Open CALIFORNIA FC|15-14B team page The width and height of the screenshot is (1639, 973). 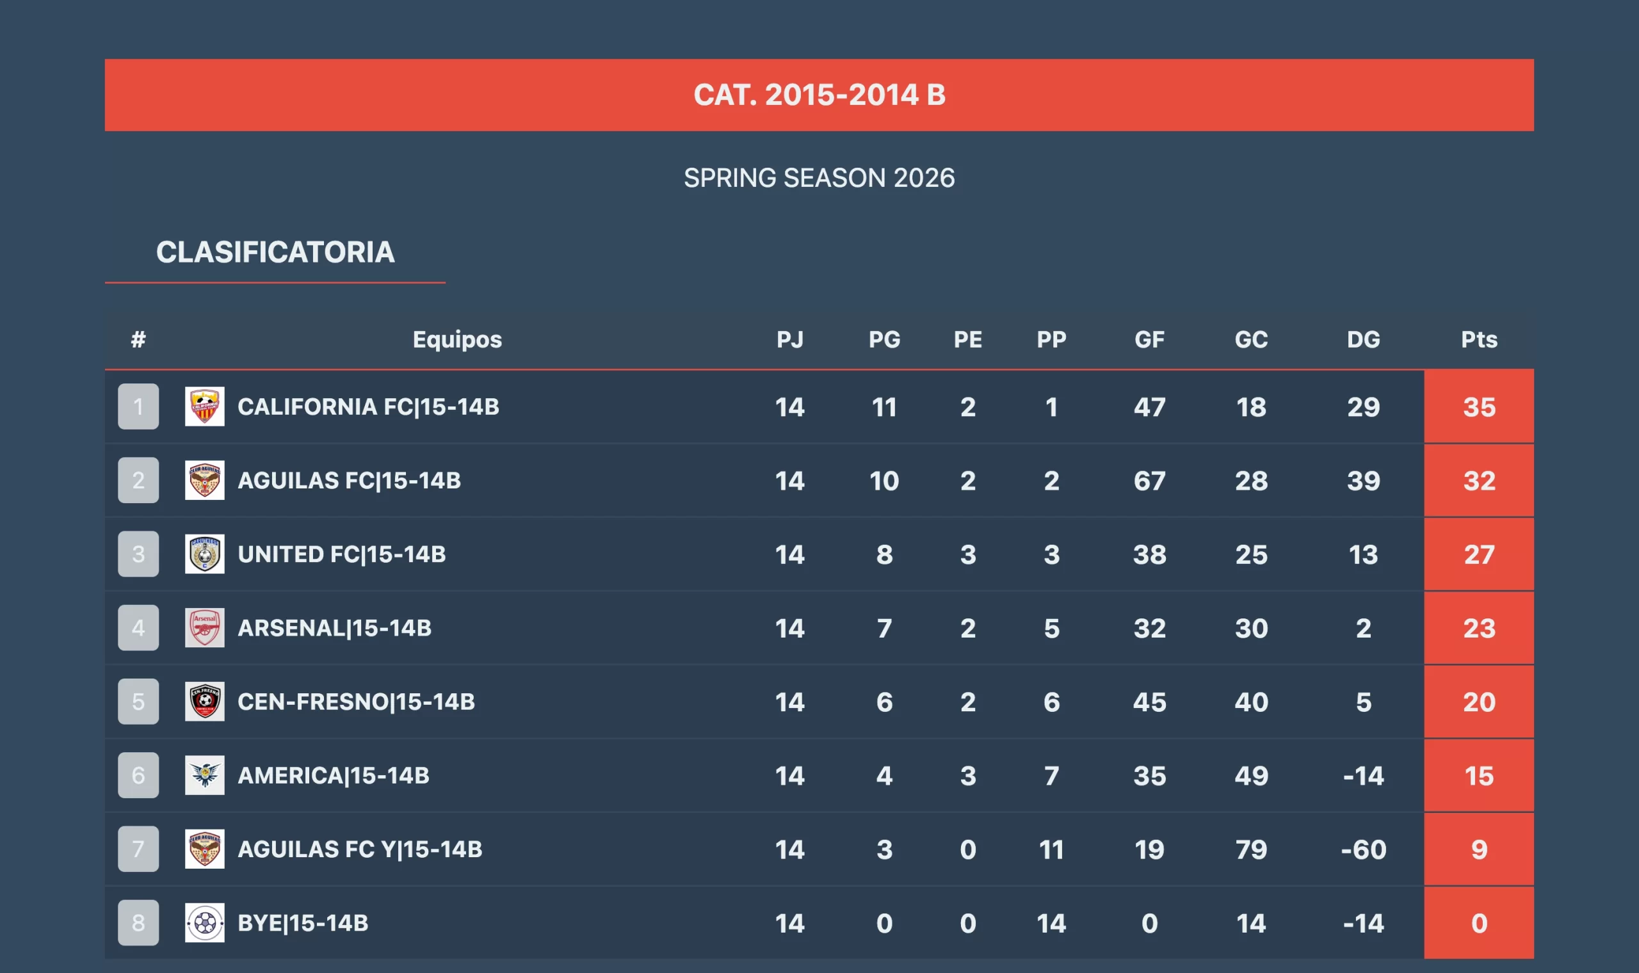click(367, 406)
